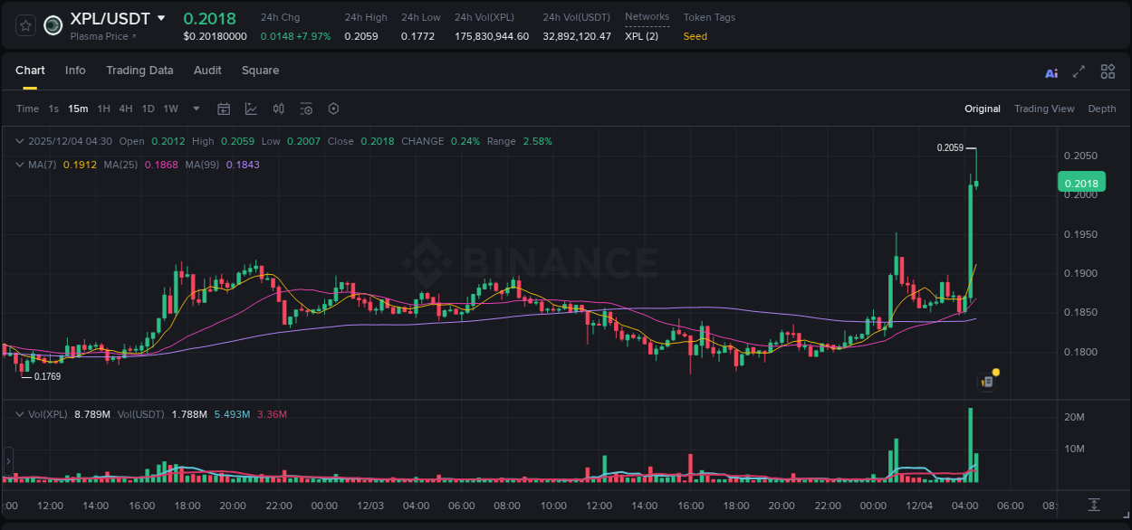
Task: Open the indicator settings icon
Action: coord(306,109)
